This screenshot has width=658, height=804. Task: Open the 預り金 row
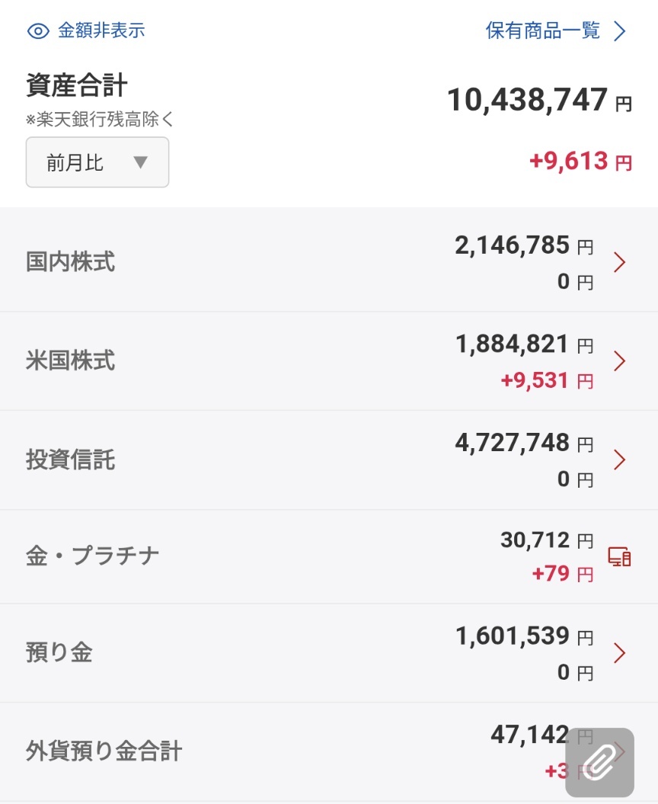tap(329, 653)
